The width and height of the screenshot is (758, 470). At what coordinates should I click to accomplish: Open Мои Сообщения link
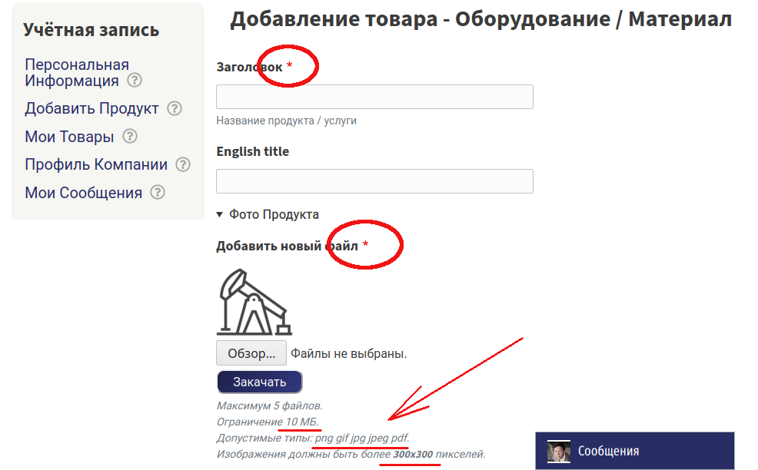tap(84, 192)
